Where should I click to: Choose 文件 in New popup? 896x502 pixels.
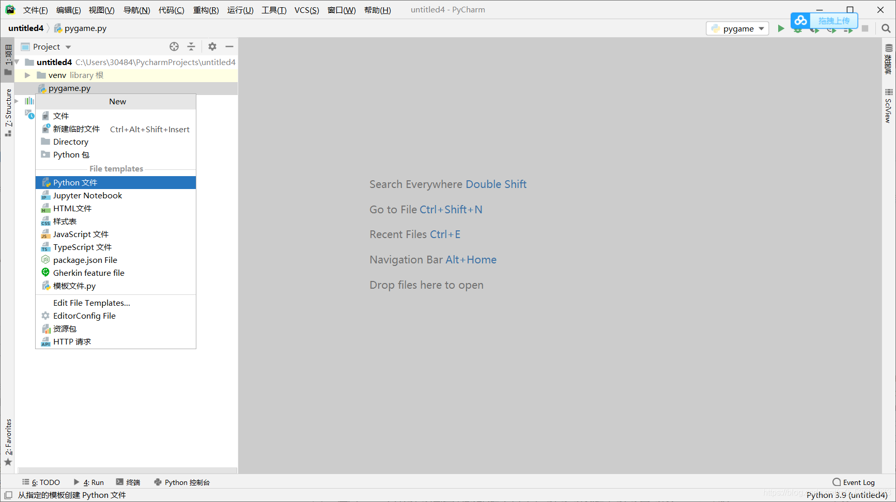(116, 116)
